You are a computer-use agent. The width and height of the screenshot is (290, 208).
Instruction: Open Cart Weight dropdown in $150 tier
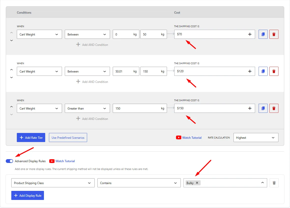tap(39, 108)
